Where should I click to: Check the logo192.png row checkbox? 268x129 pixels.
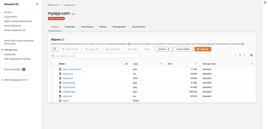pos(52,82)
